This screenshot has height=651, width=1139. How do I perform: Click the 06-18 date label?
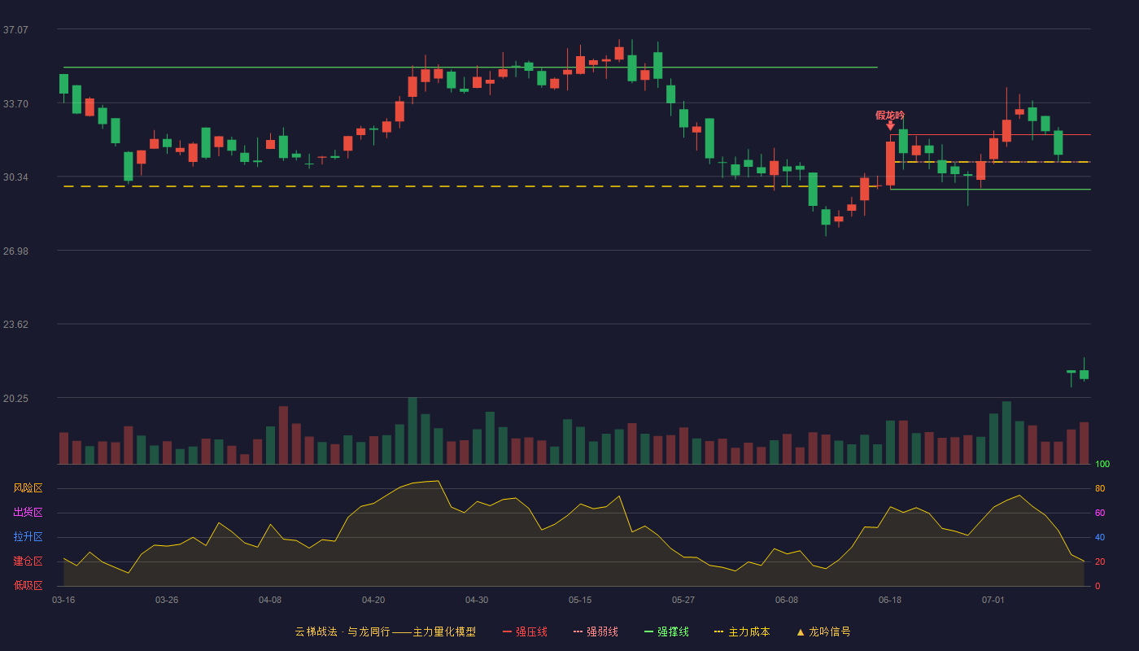tap(890, 600)
